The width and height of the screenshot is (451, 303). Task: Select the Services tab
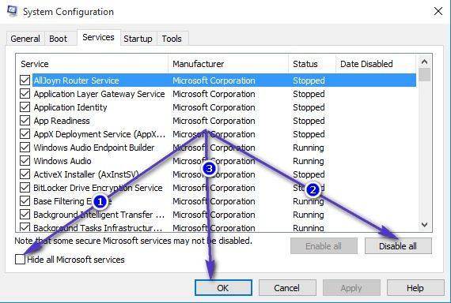coord(98,37)
